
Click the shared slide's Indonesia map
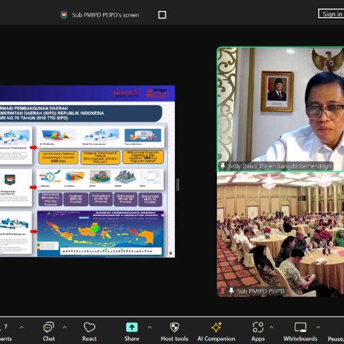100,233
